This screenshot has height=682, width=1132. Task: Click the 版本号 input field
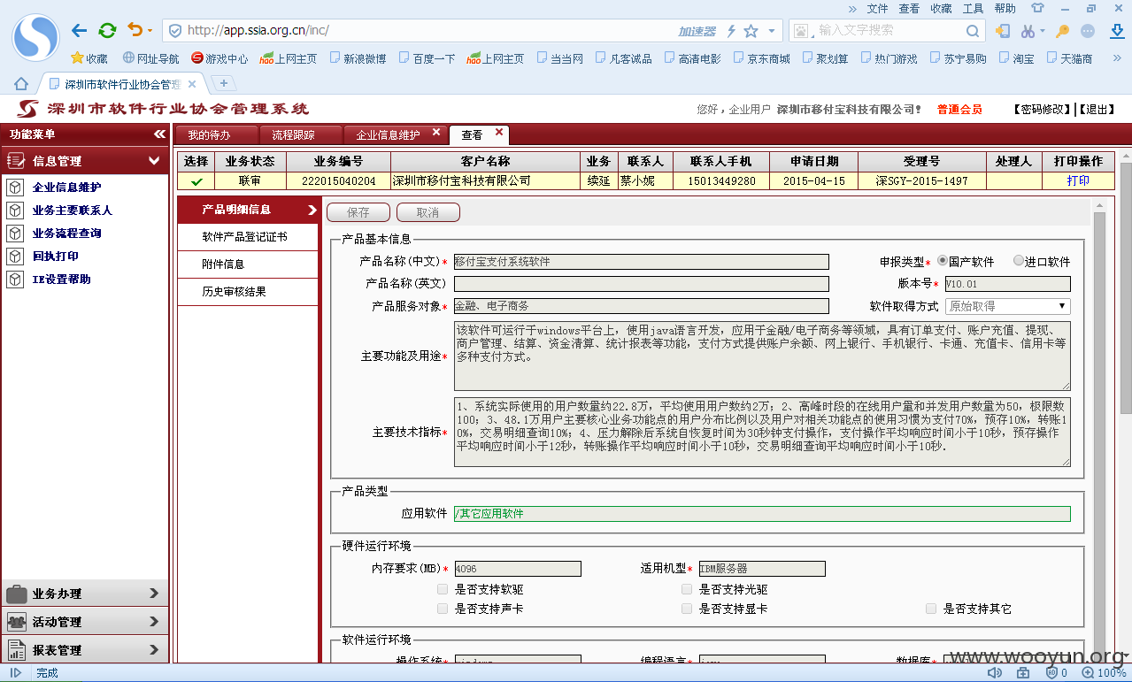[1007, 284]
